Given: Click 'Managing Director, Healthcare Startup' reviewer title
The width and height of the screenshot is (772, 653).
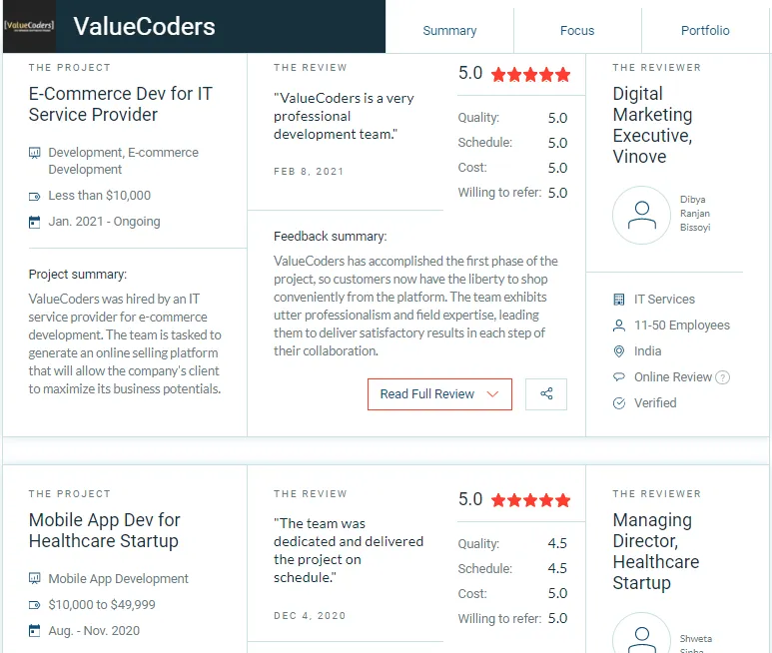Looking at the screenshot, I should tap(656, 551).
